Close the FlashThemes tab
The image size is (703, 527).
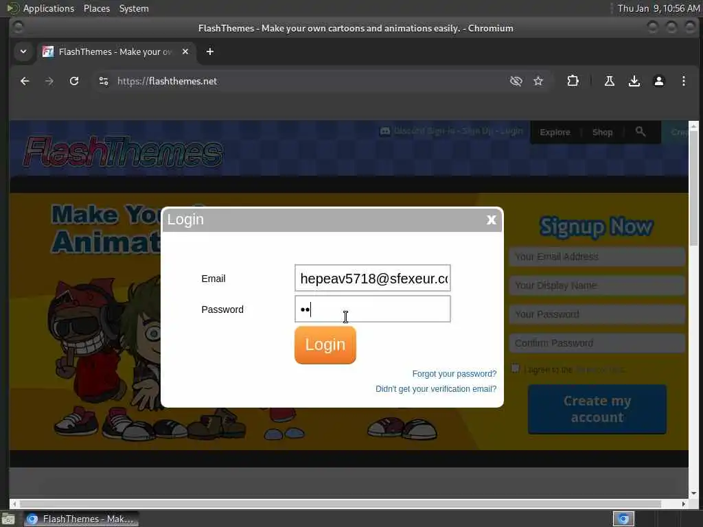[x=185, y=51]
